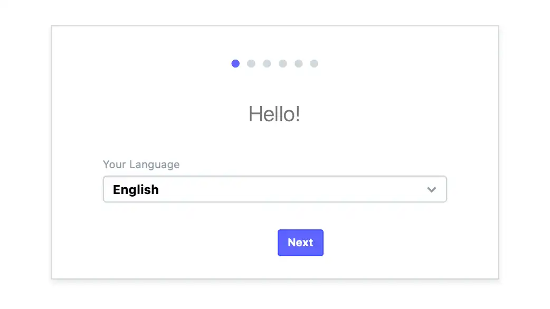550x309 pixels.
Task: Jump to the second step indicator dot
Action: pos(251,63)
